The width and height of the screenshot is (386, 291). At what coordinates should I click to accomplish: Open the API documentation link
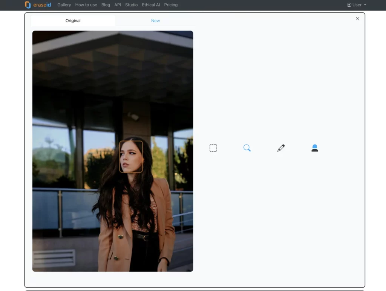point(117,5)
